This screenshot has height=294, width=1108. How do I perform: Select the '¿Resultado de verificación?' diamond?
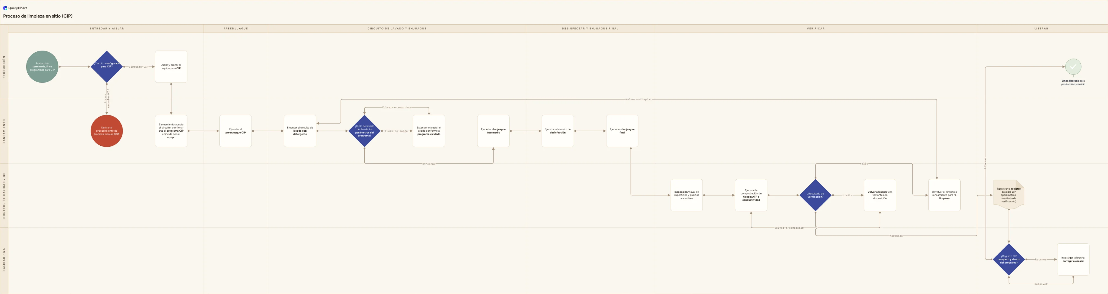(816, 196)
